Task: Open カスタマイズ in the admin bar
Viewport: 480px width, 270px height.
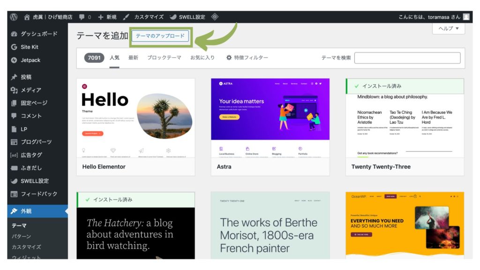Action: (x=143, y=17)
